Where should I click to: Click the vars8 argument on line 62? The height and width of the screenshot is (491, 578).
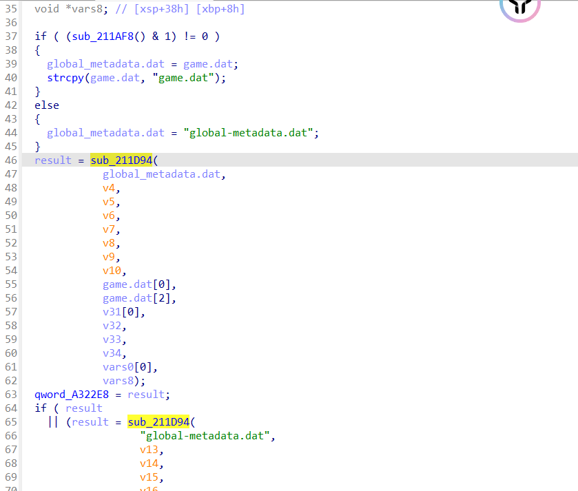[x=118, y=381]
